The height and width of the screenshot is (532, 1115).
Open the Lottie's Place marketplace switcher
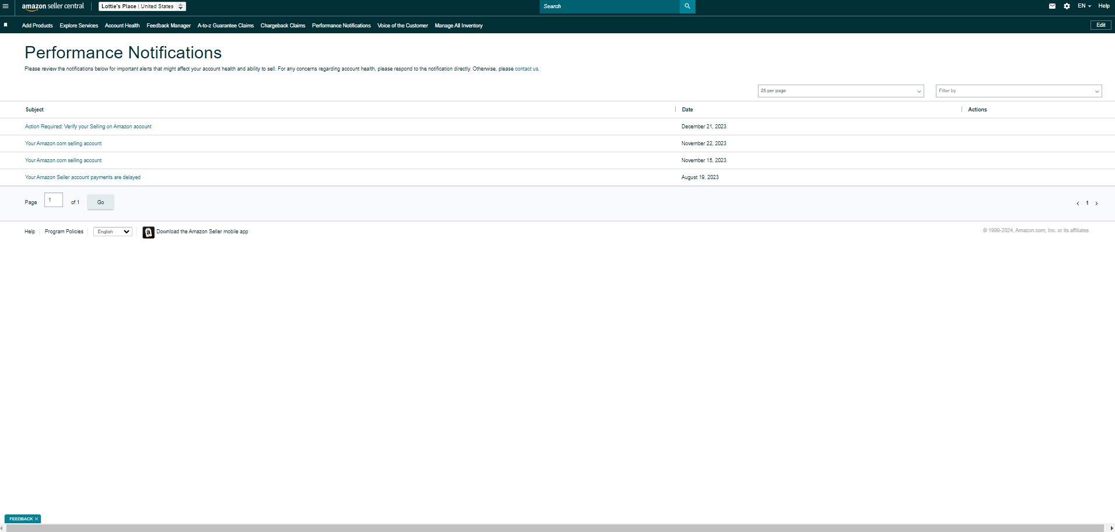[142, 6]
